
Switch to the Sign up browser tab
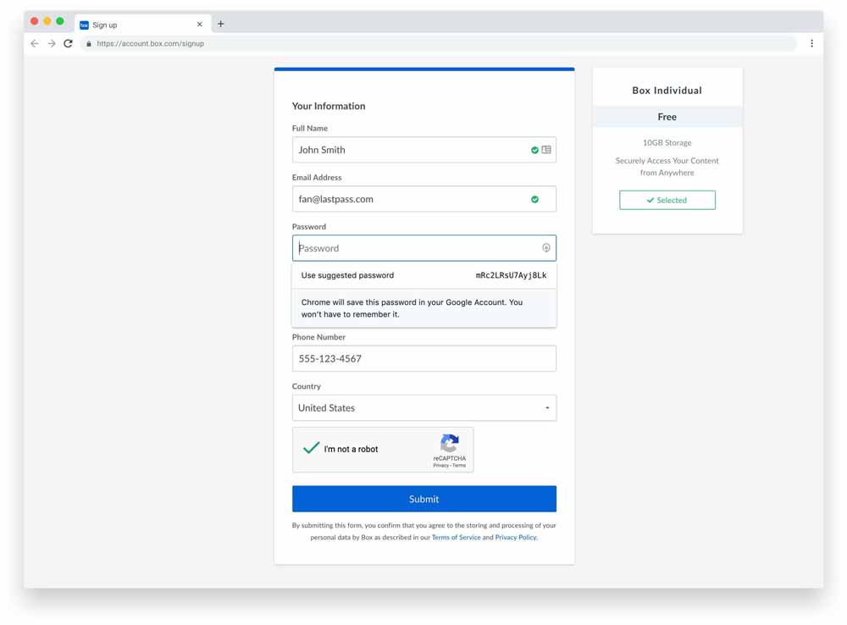(136, 24)
